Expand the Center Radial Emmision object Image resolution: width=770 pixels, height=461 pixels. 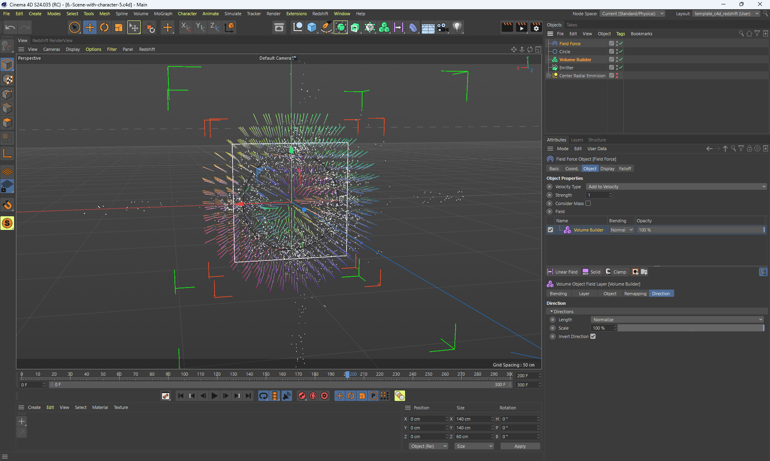click(x=548, y=76)
